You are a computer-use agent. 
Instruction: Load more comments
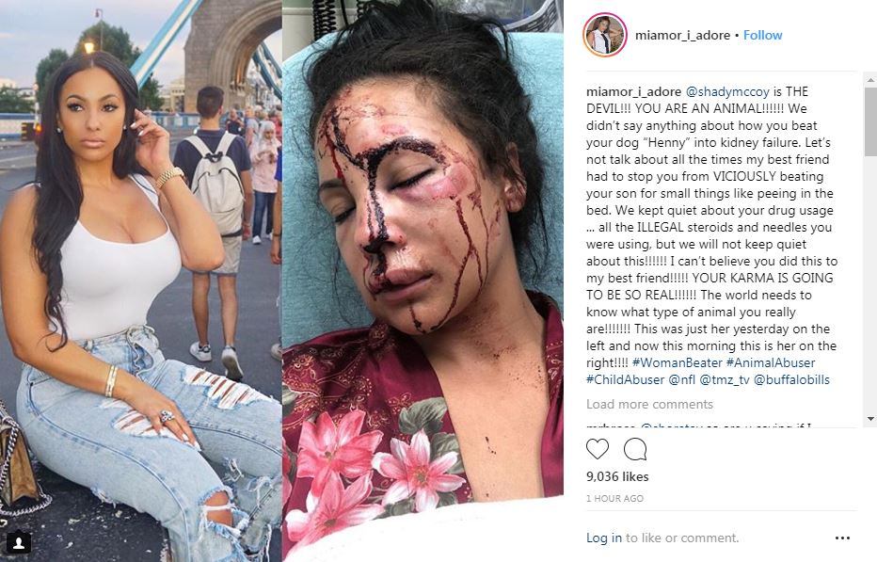point(649,404)
